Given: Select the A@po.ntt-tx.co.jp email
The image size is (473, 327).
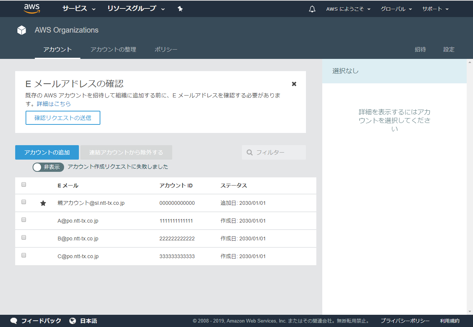Looking at the screenshot, I should [x=78, y=221].
